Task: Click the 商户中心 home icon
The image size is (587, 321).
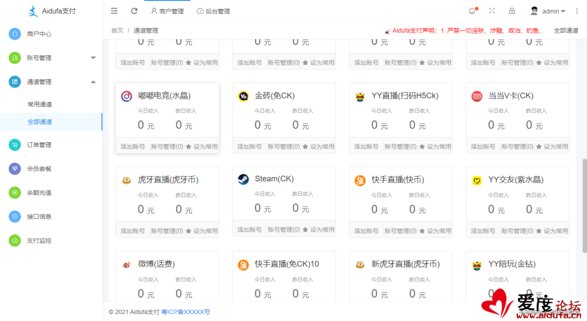Action: (14, 34)
